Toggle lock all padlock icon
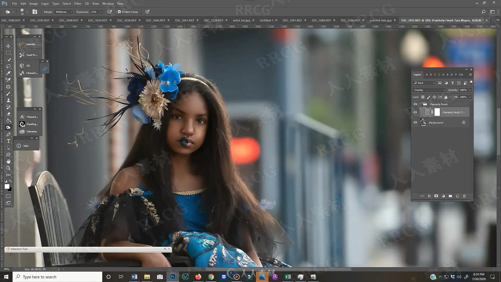The height and width of the screenshot is (282, 501). click(446, 97)
